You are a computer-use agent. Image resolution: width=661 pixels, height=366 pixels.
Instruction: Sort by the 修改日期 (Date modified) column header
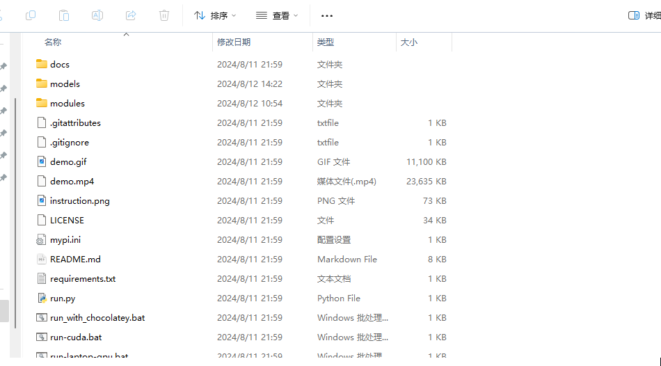click(x=234, y=42)
